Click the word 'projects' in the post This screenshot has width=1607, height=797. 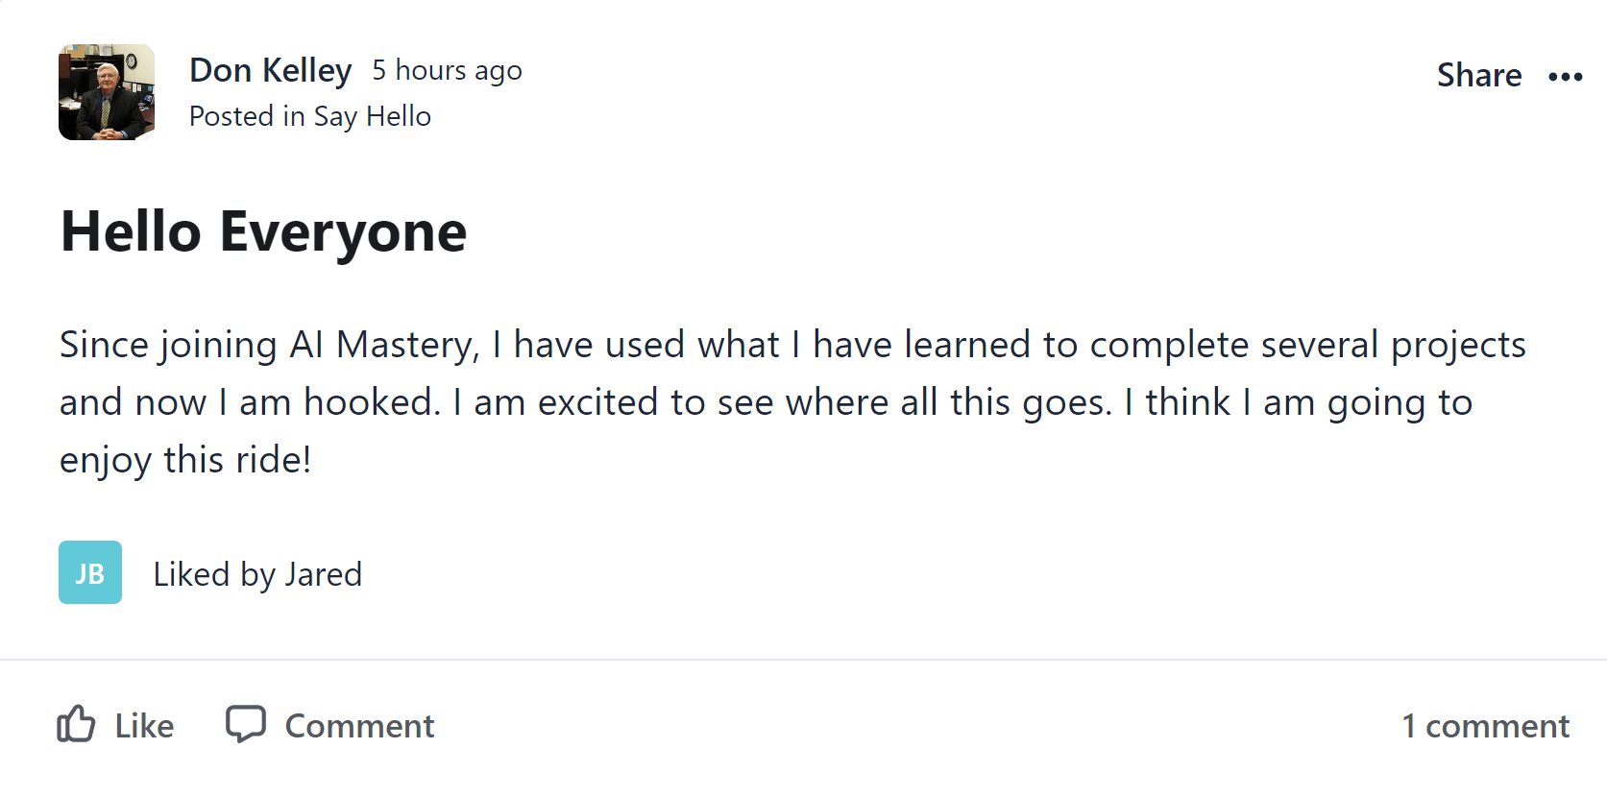1458,347
